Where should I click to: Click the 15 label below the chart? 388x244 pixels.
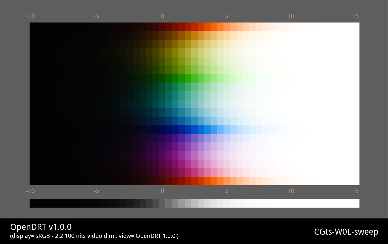[356, 191]
